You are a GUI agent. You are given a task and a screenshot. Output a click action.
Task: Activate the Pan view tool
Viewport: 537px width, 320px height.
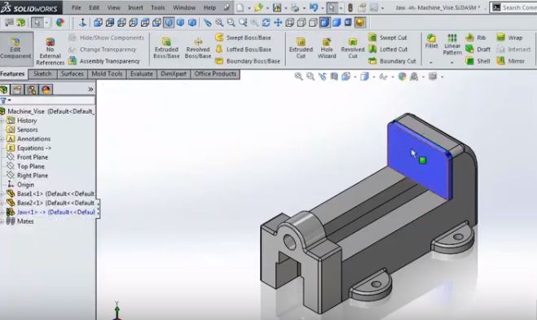coord(278,23)
